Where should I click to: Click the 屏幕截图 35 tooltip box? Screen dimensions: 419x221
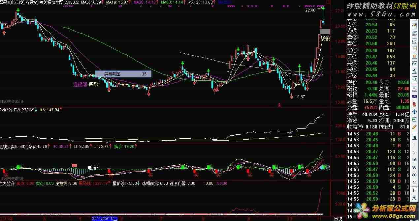123,74
